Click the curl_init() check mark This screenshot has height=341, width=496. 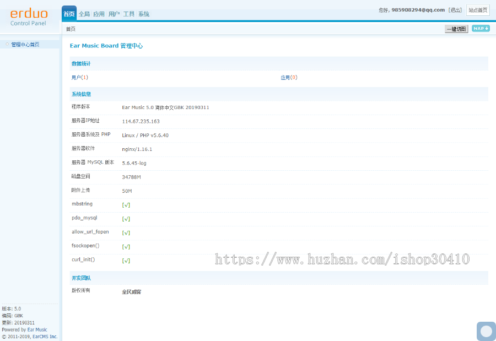pyautogui.click(x=126, y=261)
